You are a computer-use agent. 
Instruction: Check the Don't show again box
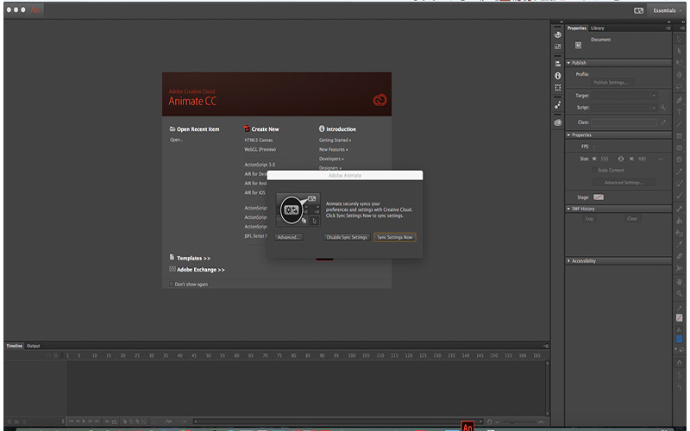tap(171, 284)
